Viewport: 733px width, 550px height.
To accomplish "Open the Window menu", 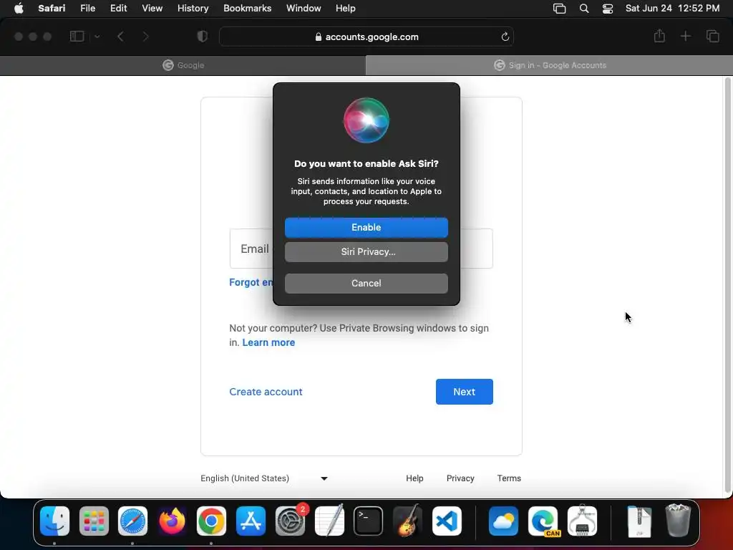I will [304, 9].
